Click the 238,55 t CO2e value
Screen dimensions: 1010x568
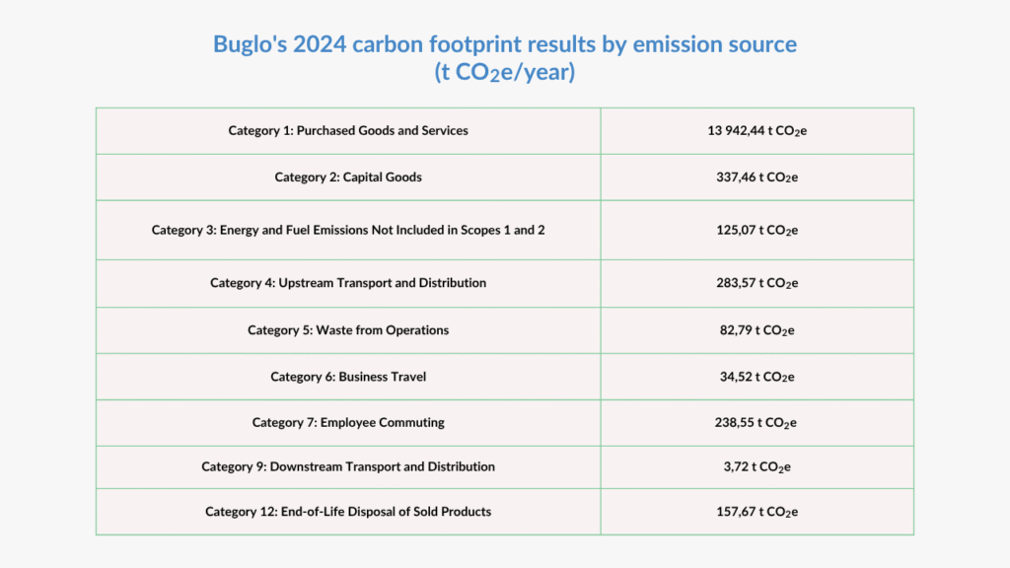coord(757,422)
